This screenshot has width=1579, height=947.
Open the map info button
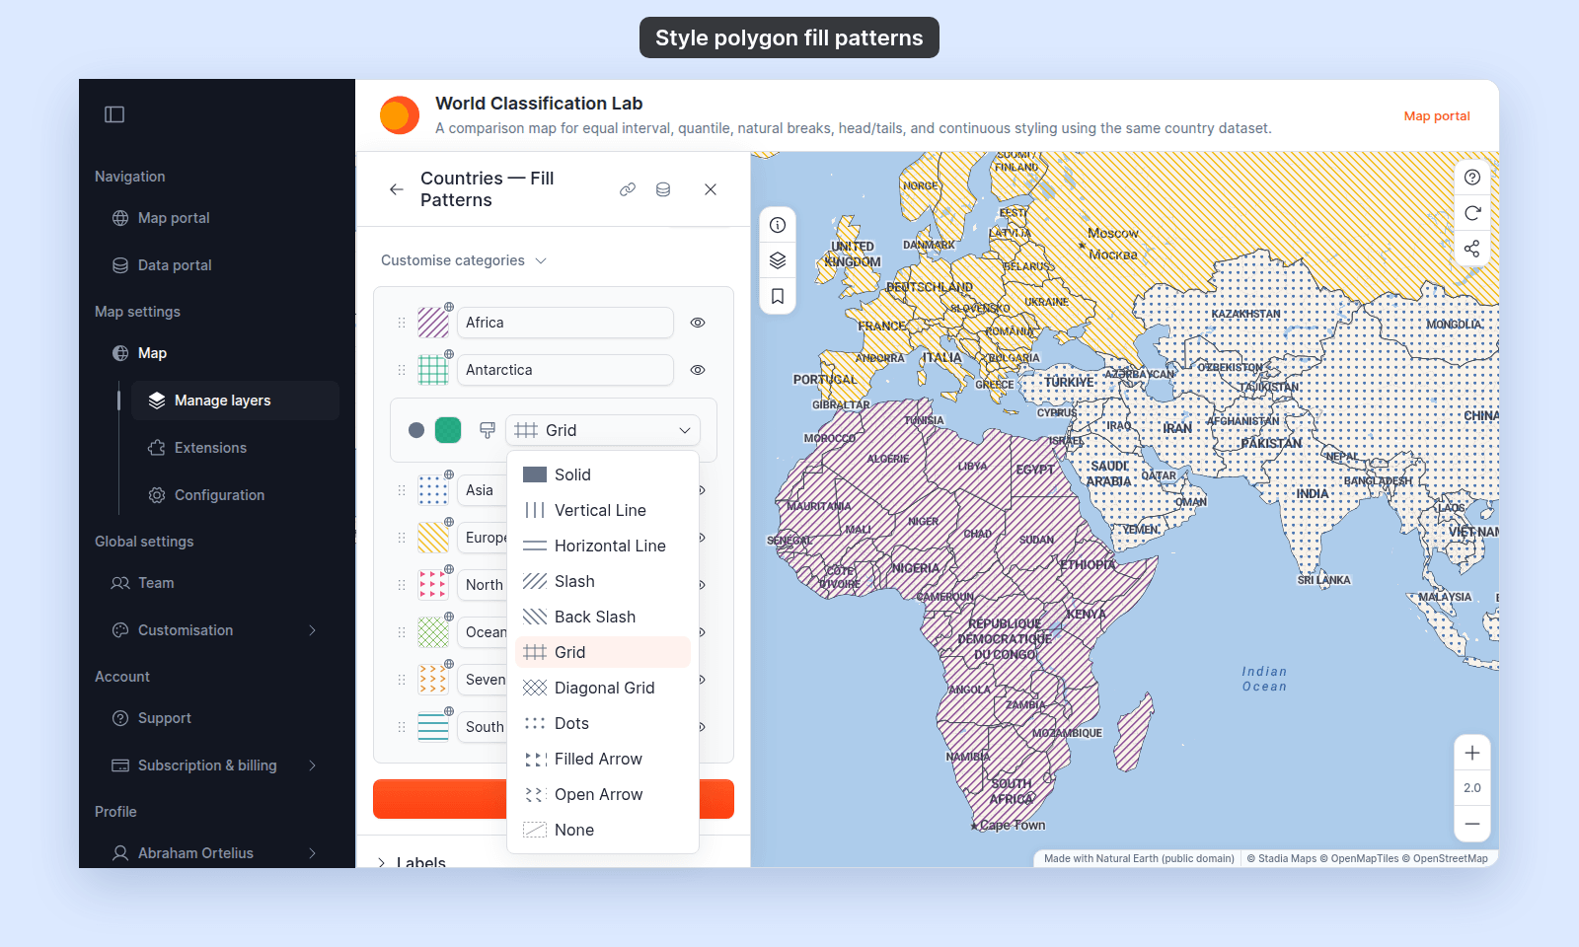(x=778, y=225)
